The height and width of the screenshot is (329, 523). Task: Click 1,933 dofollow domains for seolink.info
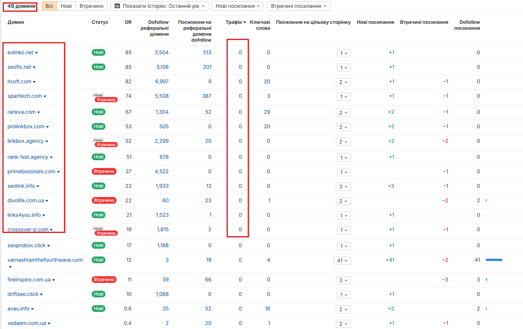point(162,186)
